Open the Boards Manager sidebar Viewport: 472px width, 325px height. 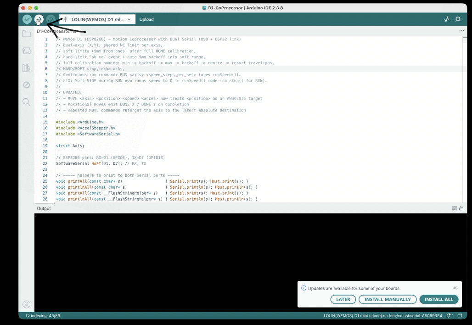point(27,51)
